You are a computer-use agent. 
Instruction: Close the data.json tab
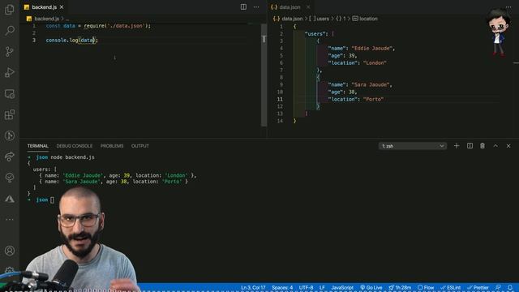pyautogui.click(x=308, y=7)
